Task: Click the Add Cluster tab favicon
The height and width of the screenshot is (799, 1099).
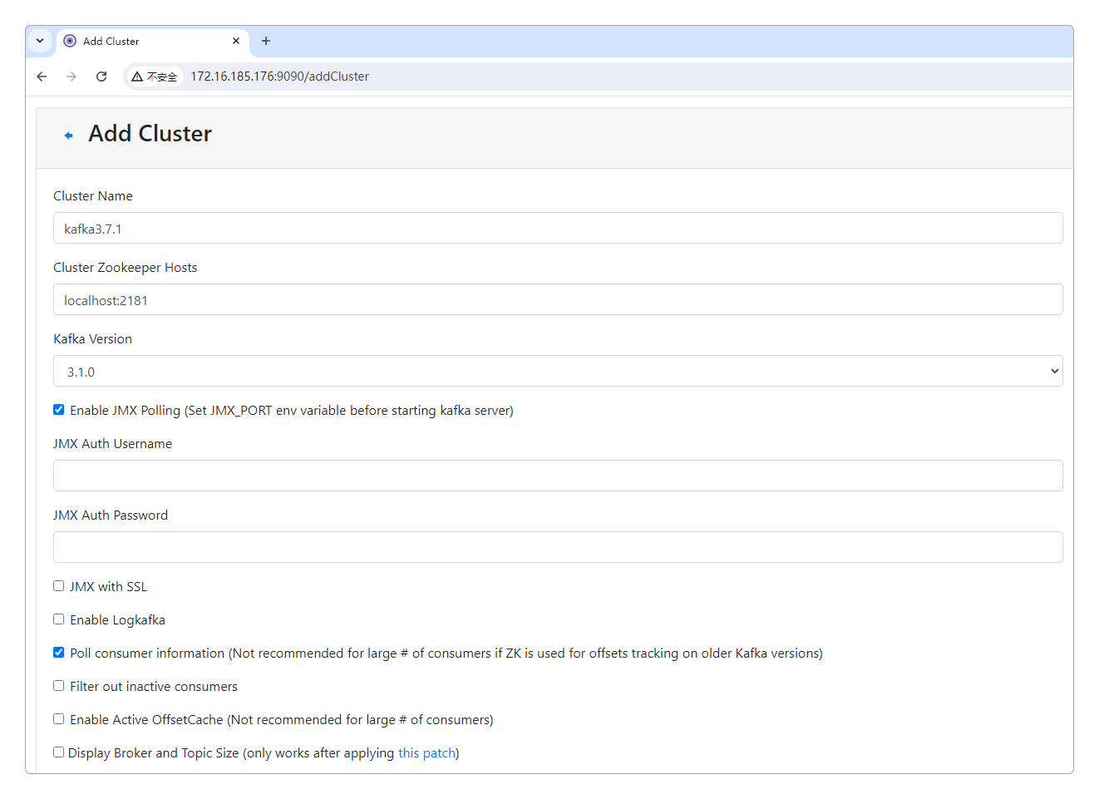Action: pos(70,41)
